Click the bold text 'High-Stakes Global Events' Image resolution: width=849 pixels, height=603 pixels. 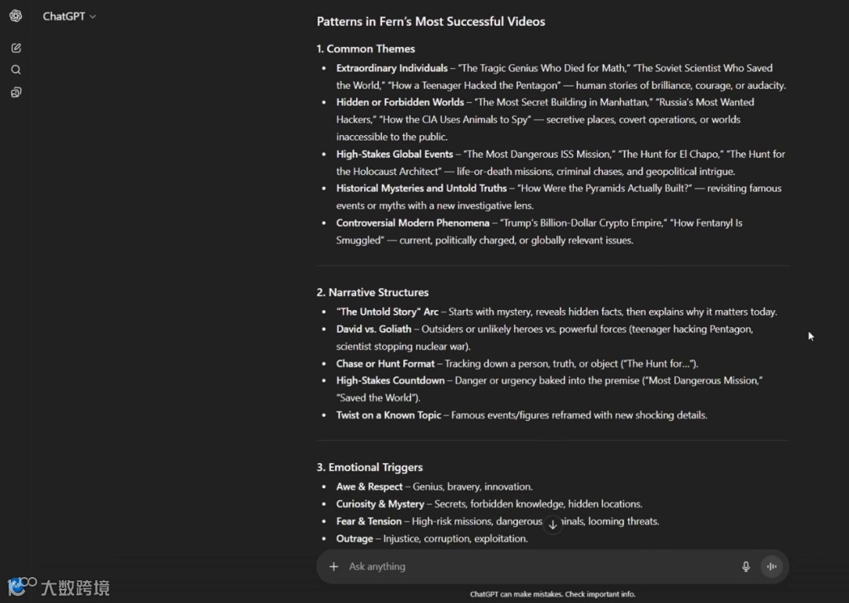click(395, 154)
